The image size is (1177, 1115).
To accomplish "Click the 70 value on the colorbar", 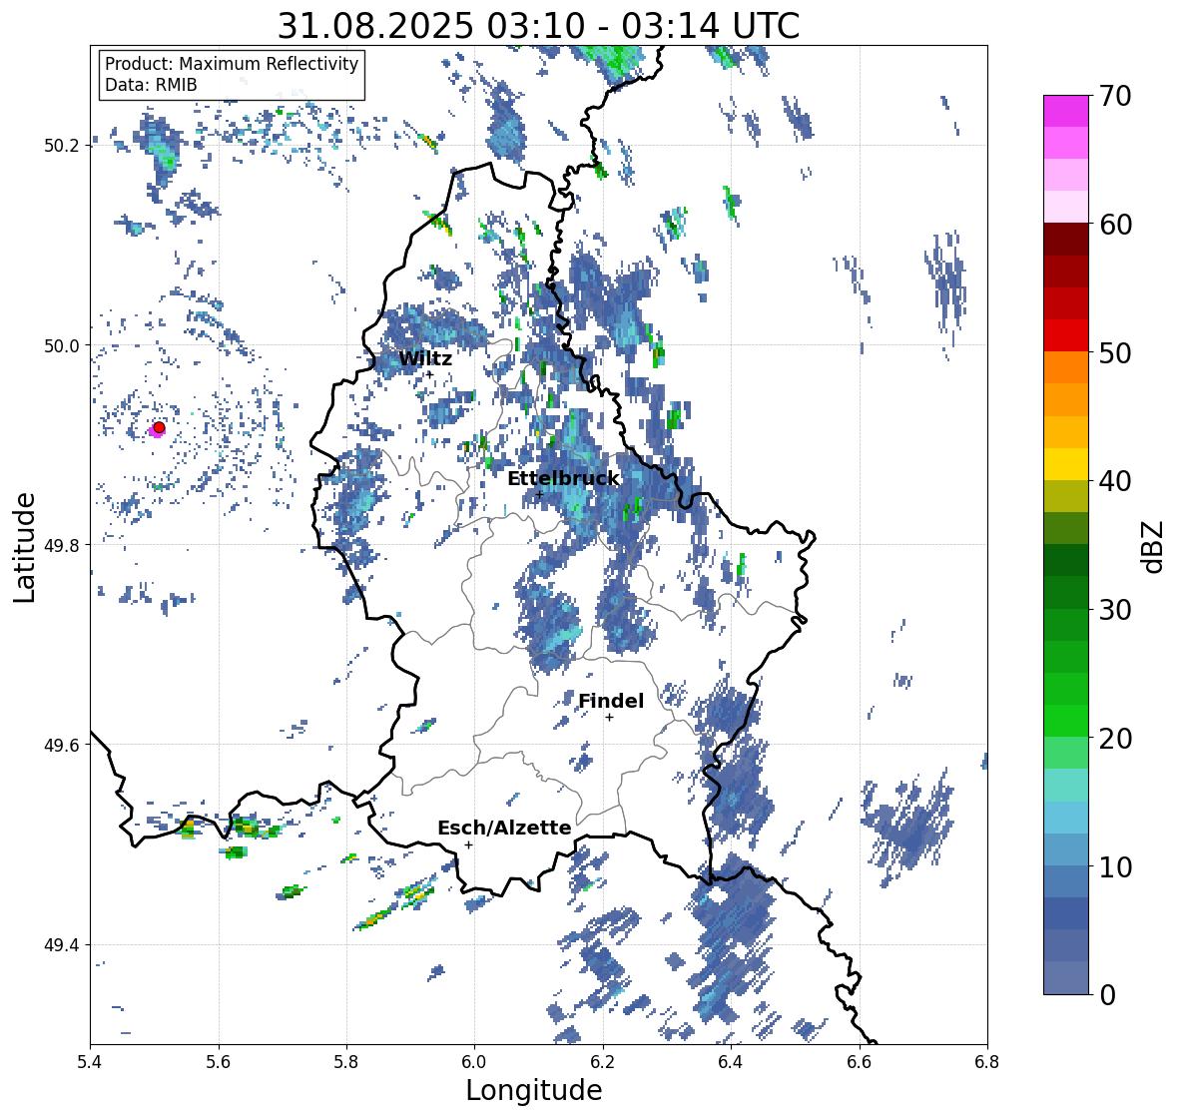I will (x=1115, y=96).
